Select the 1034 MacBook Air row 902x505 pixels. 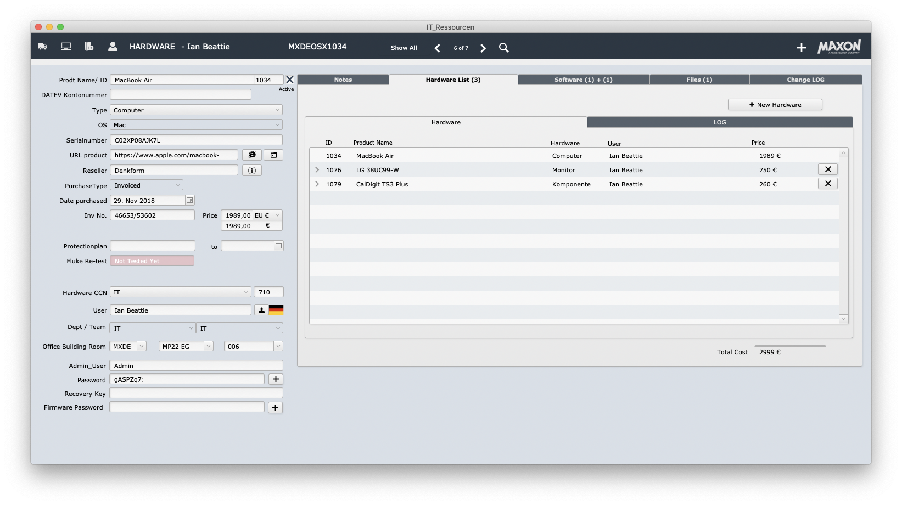[574, 156]
